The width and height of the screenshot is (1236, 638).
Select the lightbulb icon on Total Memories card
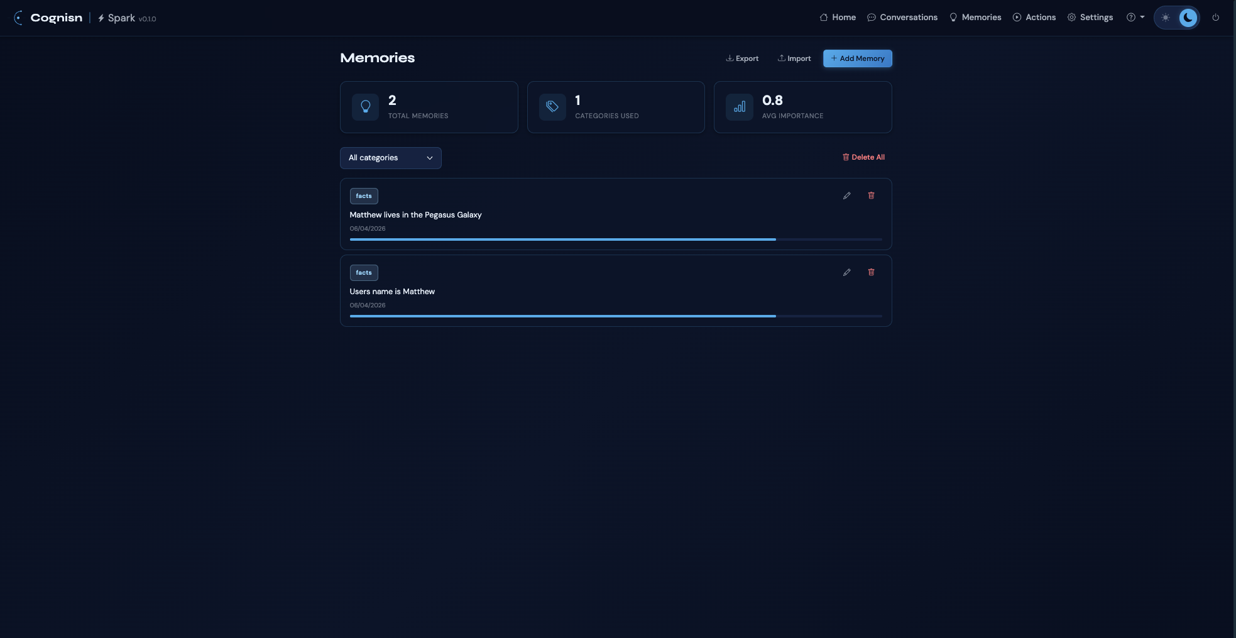point(365,107)
